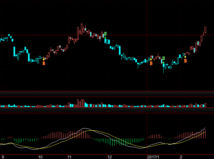Click the October B buy signal marker
This screenshot has width=214, height=159.
pyautogui.click(x=44, y=63)
